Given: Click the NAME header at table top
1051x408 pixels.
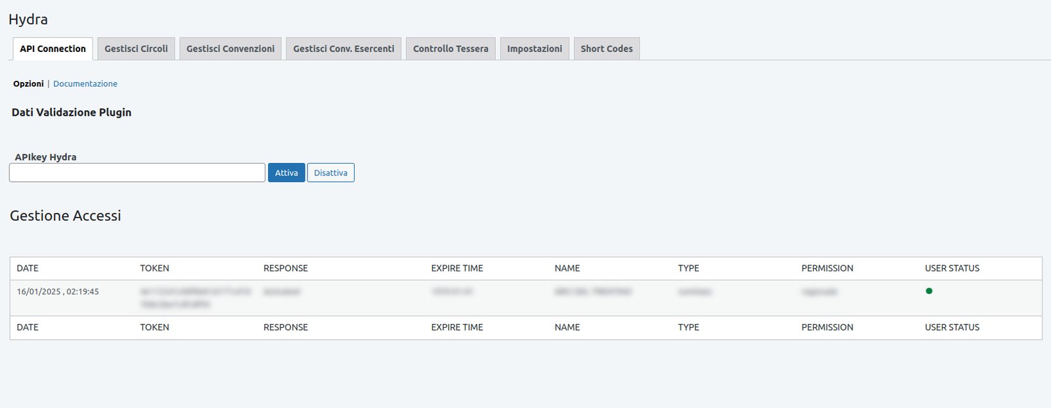Looking at the screenshot, I should tap(567, 268).
